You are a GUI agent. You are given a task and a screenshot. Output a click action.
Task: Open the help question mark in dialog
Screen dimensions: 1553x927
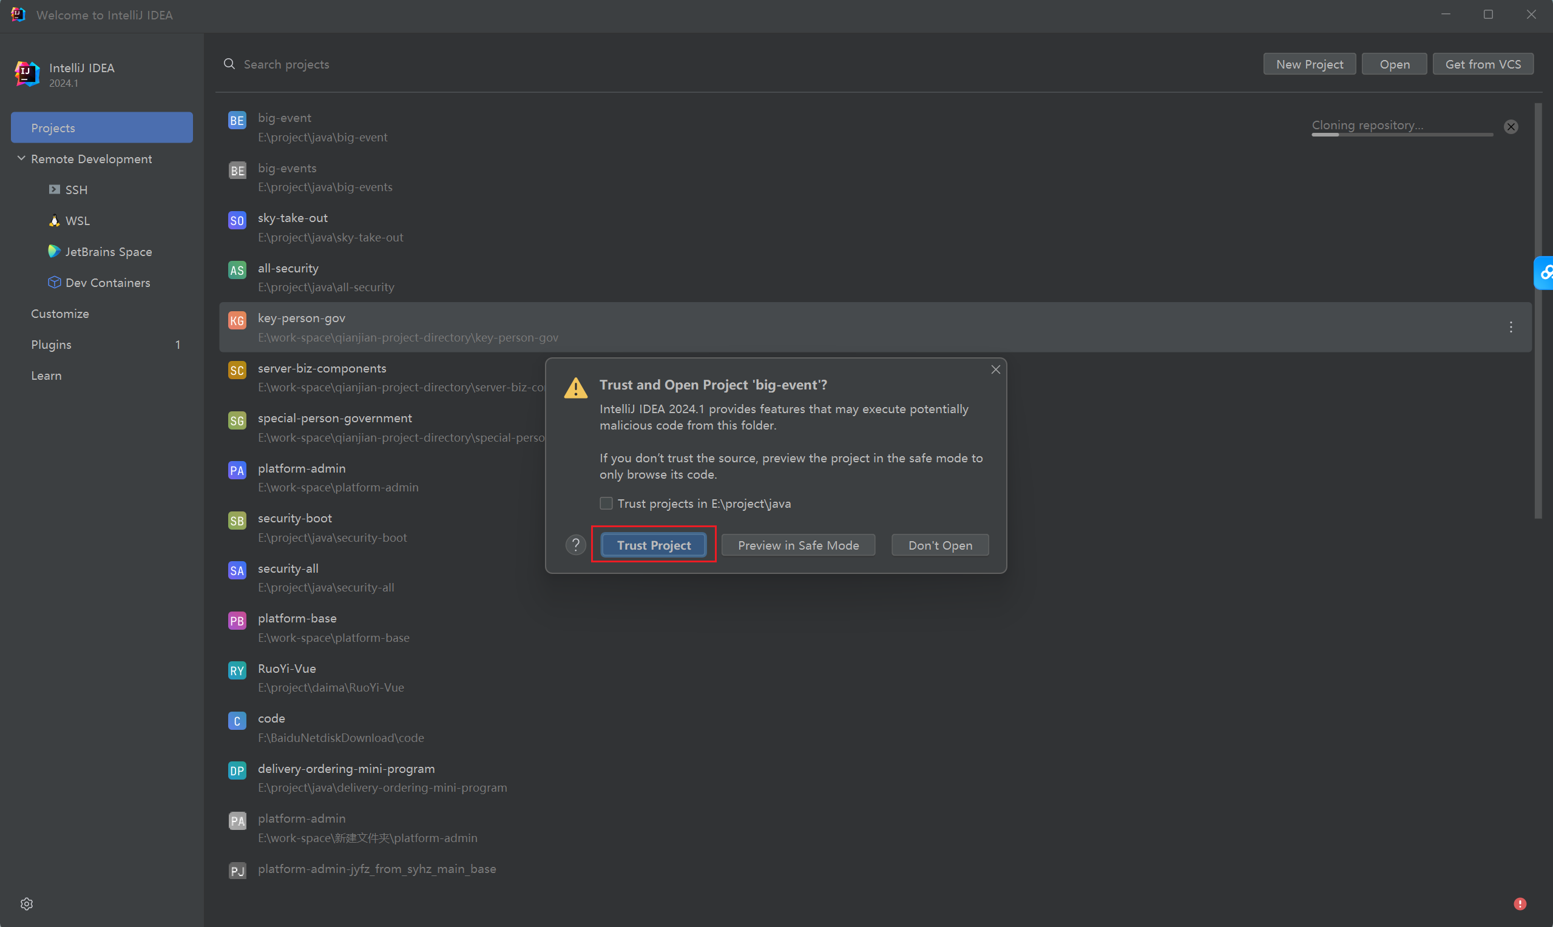click(575, 545)
